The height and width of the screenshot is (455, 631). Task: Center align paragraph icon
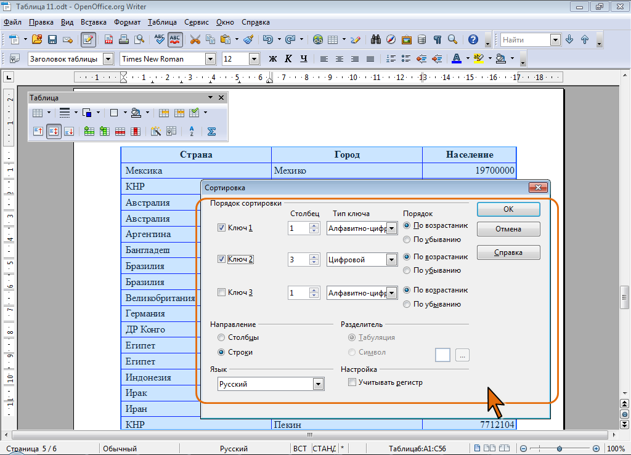[340, 58]
